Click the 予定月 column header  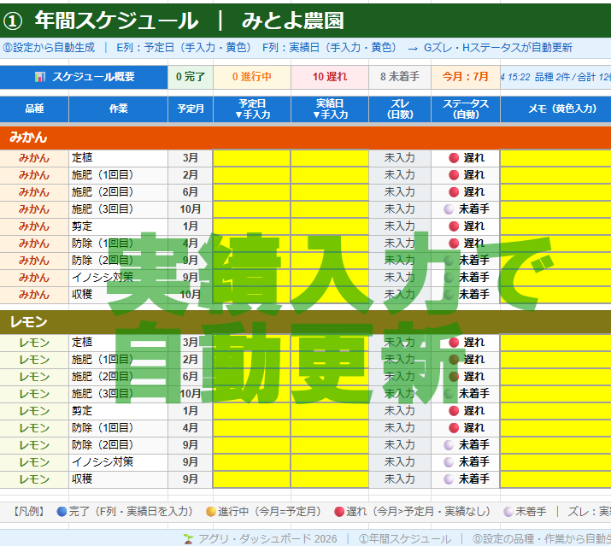point(191,109)
